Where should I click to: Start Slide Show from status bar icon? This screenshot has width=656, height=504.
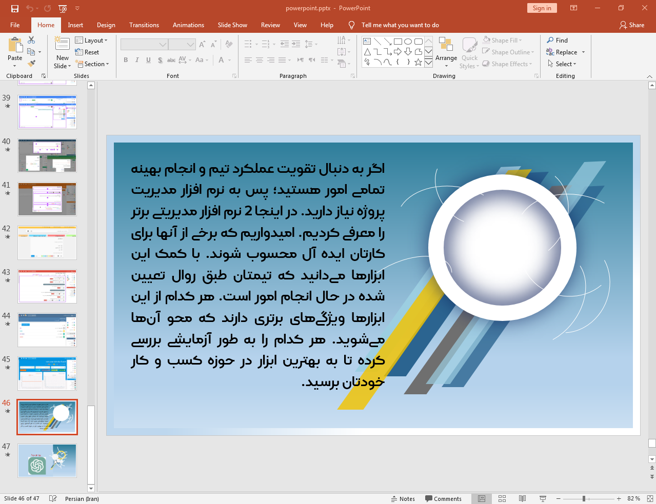[x=543, y=498]
